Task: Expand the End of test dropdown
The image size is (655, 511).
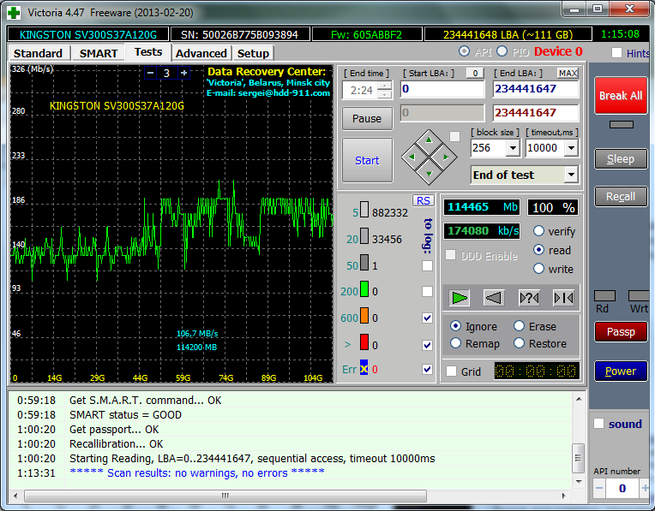Action: pyautogui.click(x=571, y=175)
